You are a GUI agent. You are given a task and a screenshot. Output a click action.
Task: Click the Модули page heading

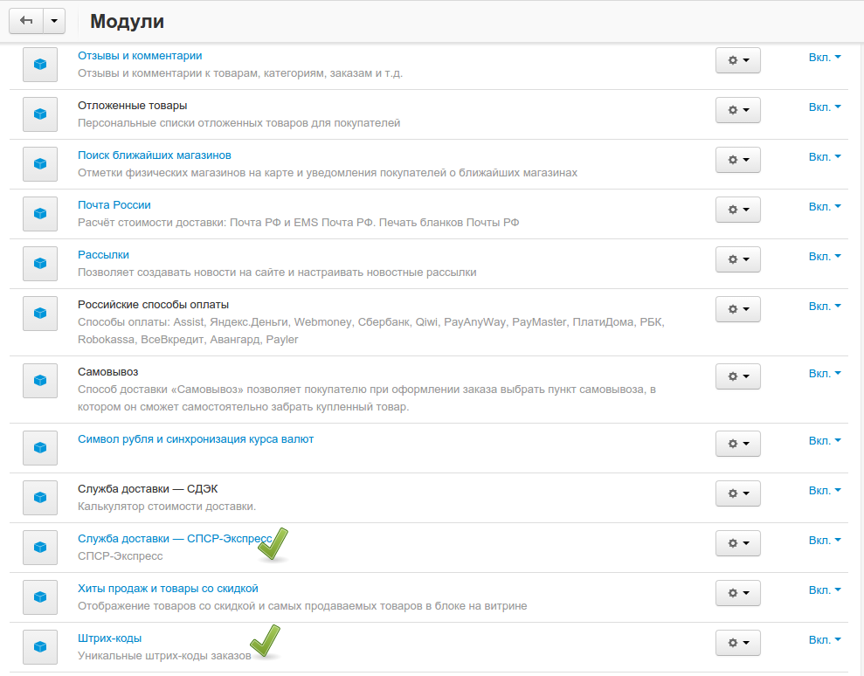[127, 21]
